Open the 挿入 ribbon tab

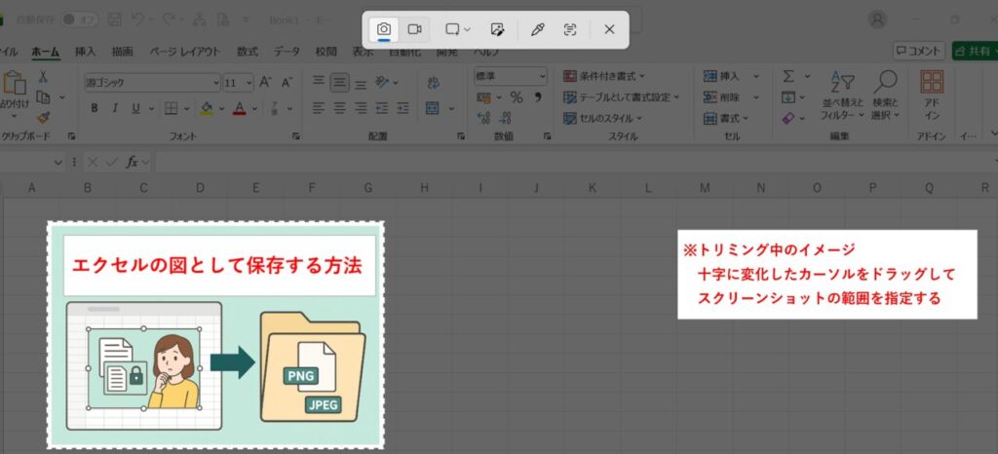click(x=86, y=52)
